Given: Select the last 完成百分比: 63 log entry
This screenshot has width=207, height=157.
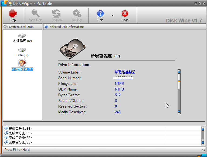Looking at the screenshot, I should pyautogui.click(x=20, y=142).
